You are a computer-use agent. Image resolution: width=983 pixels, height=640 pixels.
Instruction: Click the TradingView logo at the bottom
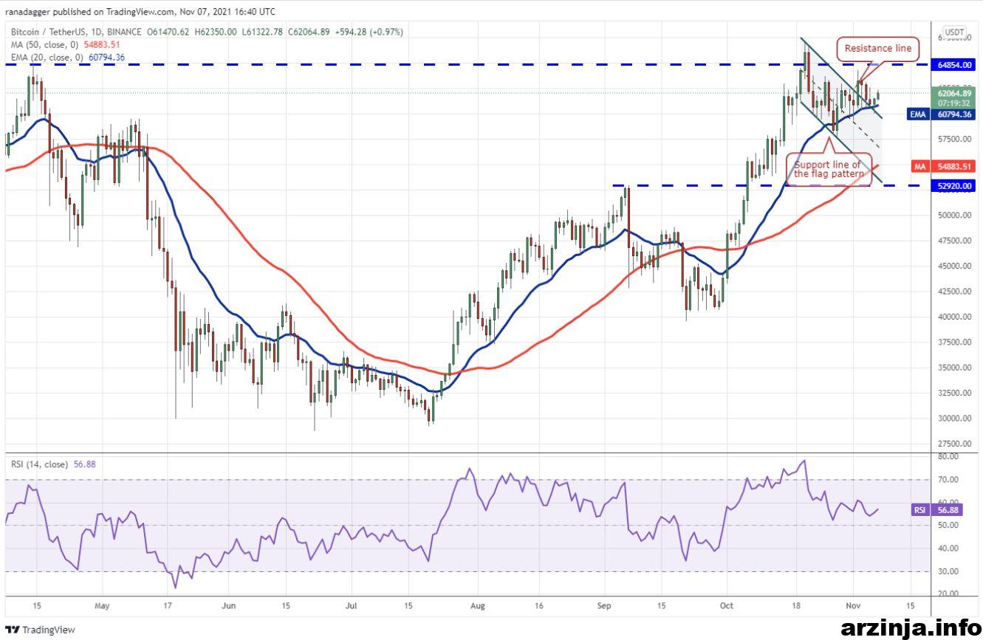[38, 630]
